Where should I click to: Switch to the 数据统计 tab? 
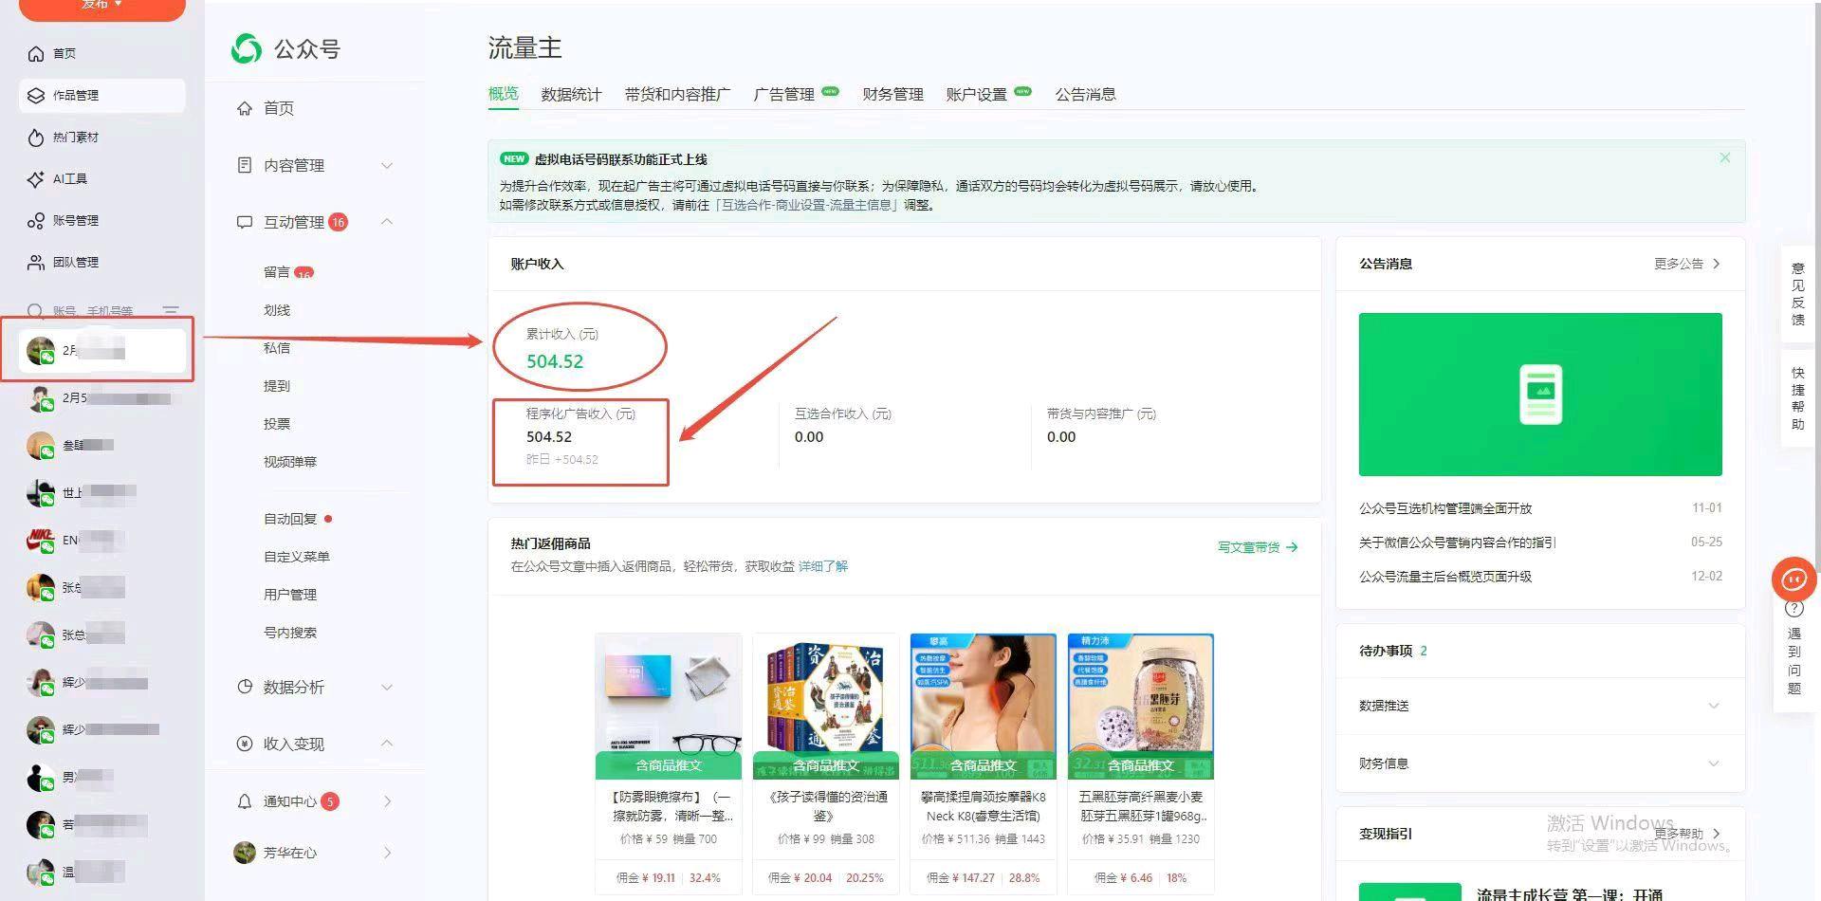tap(569, 94)
